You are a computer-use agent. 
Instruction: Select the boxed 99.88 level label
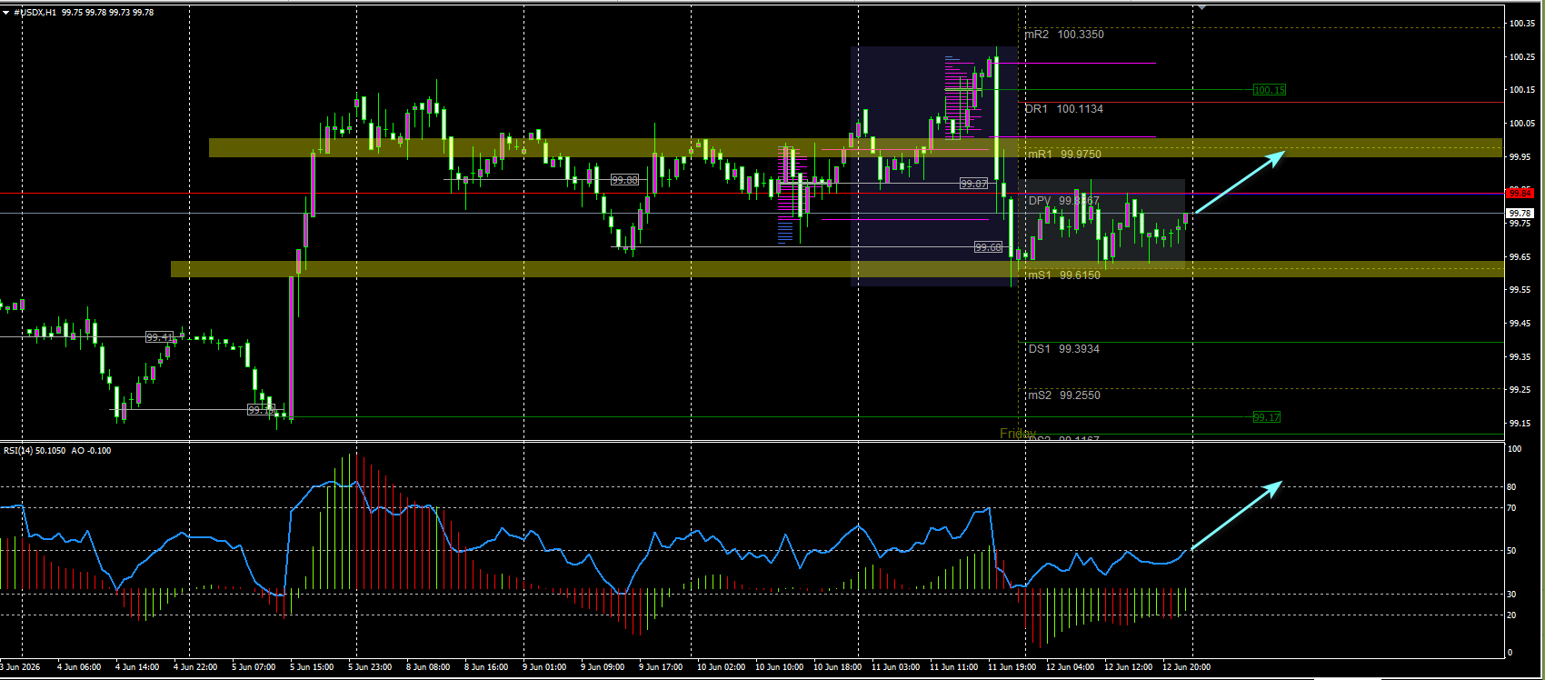click(624, 180)
